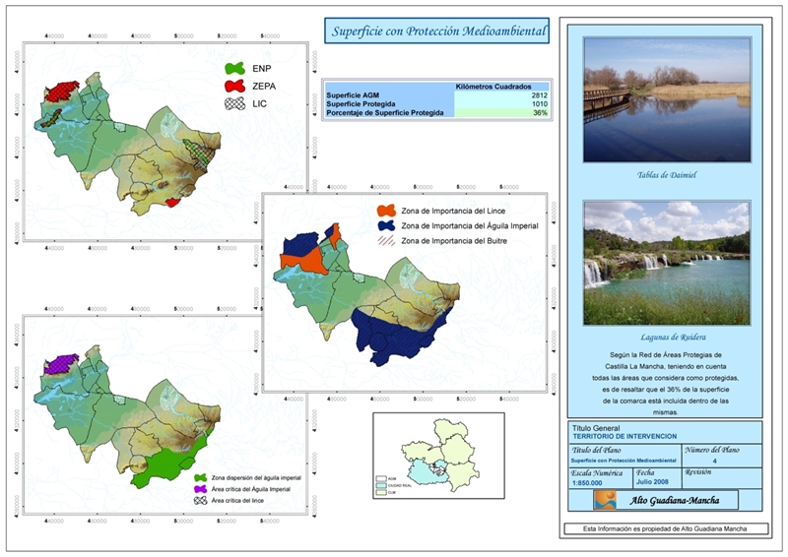Click the 'CIUDAD REAL' locator legend swatch
The width and height of the screenshot is (788, 557).
(x=381, y=486)
